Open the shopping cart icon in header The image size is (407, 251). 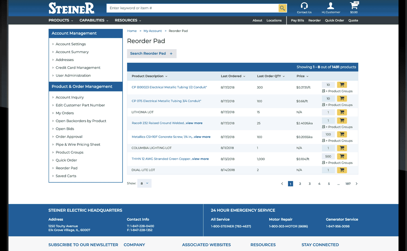point(354,6)
